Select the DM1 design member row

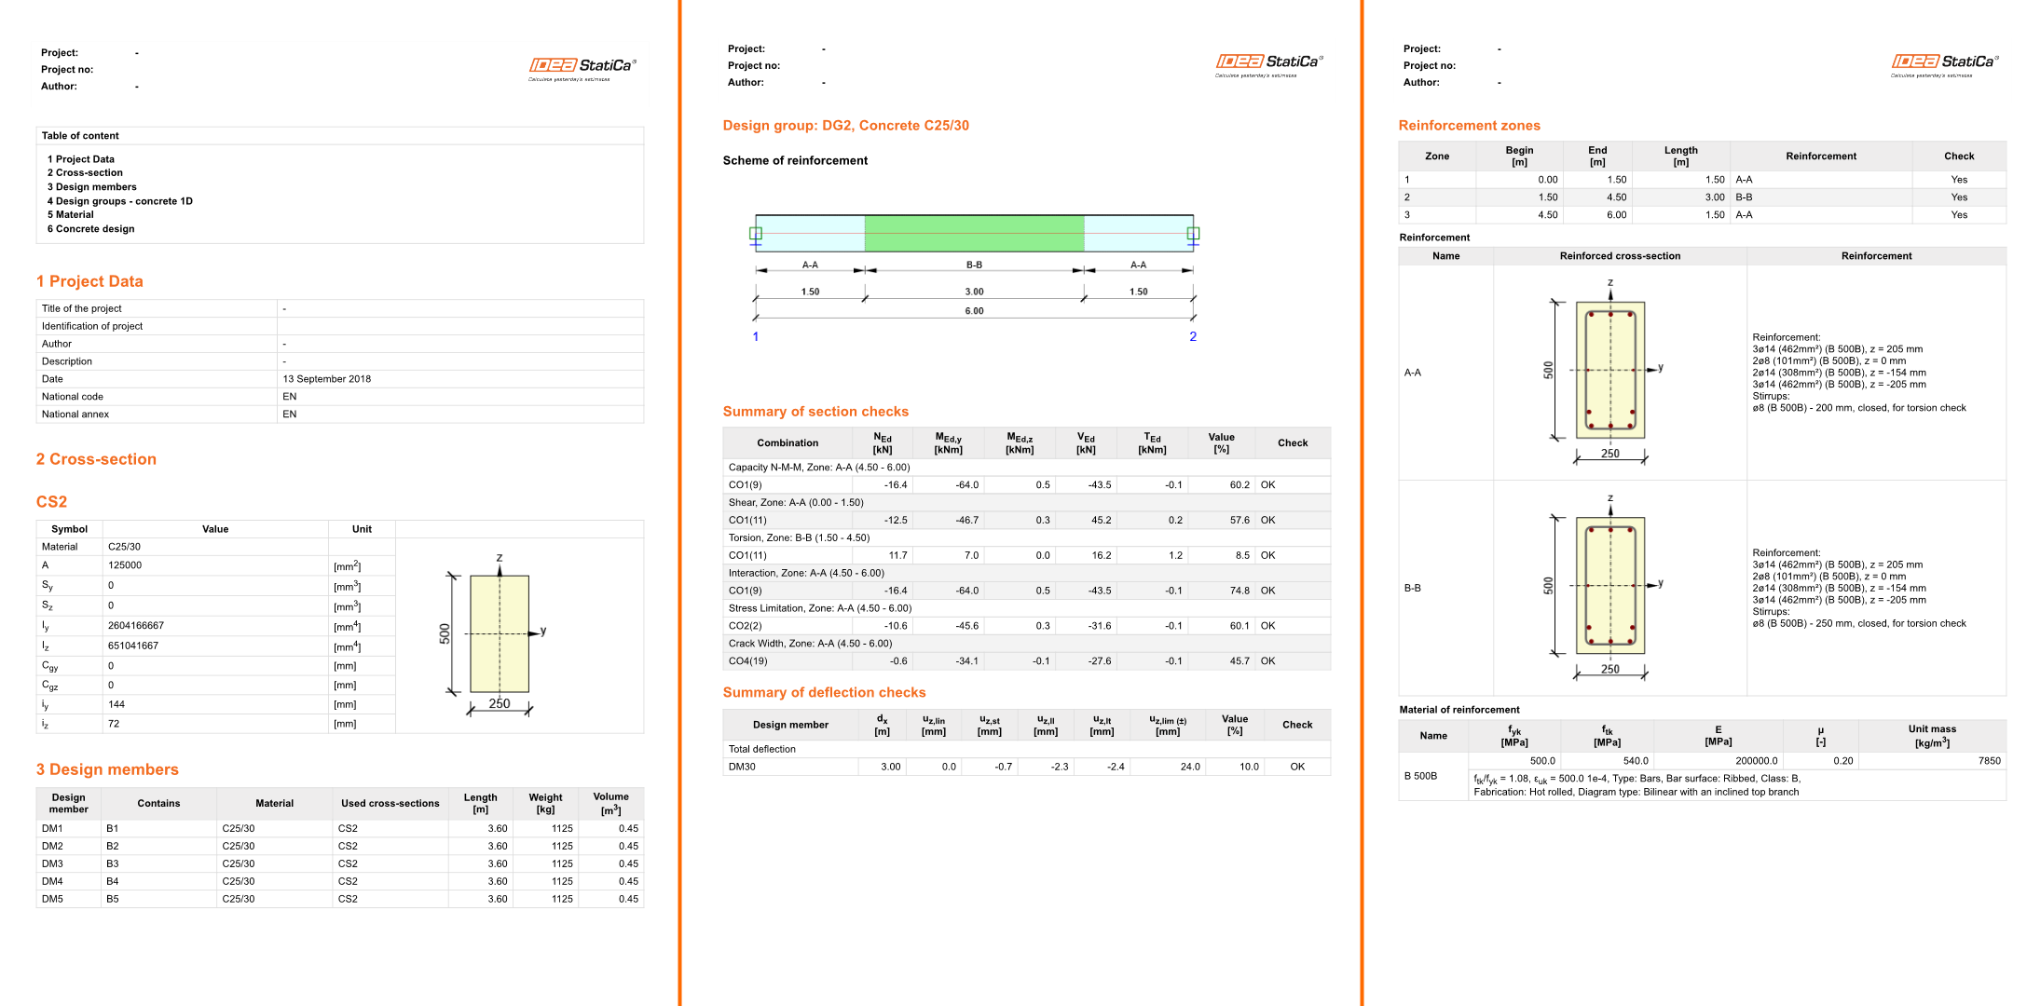[x=339, y=828]
